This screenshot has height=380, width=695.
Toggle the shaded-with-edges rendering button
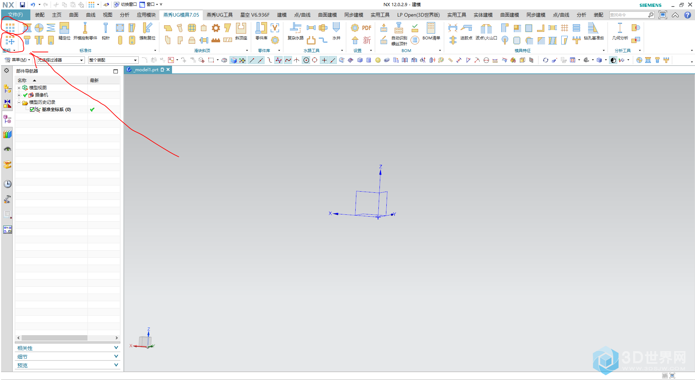[233, 60]
